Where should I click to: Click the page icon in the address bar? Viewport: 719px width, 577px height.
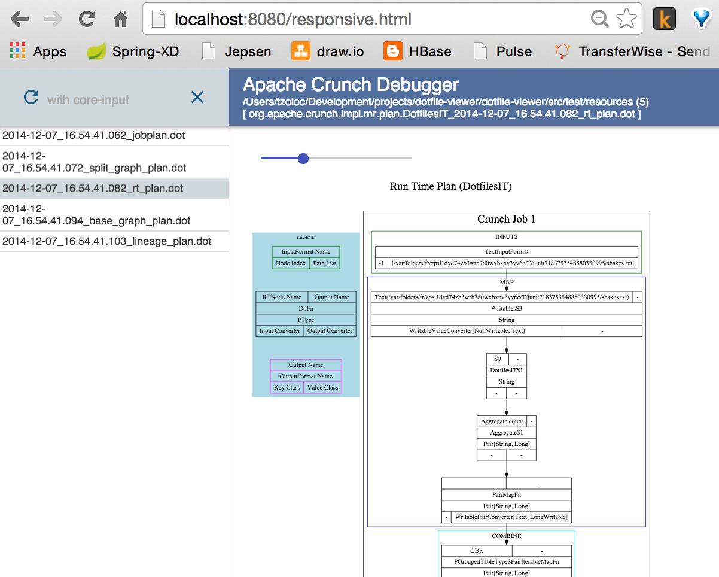point(158,20)
